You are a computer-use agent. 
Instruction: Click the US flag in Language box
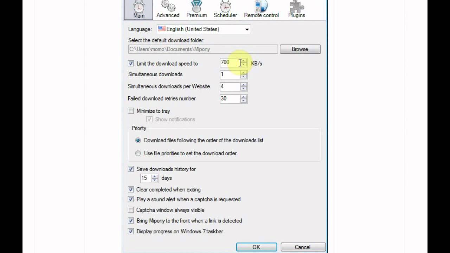tap(161, 29)
